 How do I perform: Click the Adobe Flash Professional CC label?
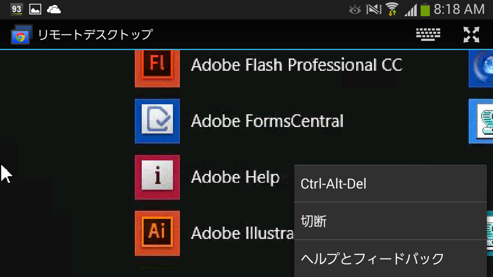click(x=296, y=65)
